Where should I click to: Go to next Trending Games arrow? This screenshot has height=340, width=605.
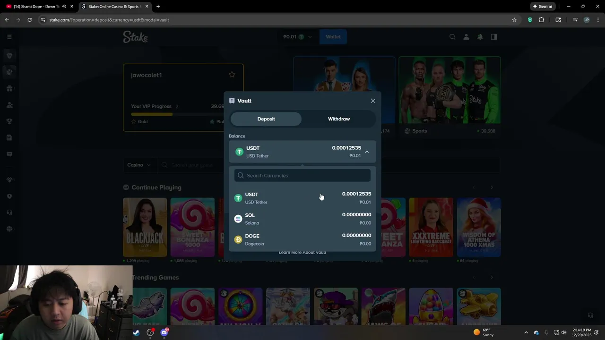click(x=492, y=278)
